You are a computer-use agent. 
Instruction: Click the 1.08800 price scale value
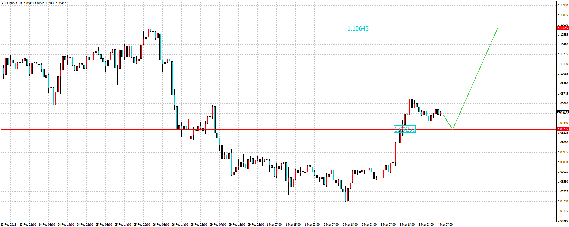click(563, 162)
